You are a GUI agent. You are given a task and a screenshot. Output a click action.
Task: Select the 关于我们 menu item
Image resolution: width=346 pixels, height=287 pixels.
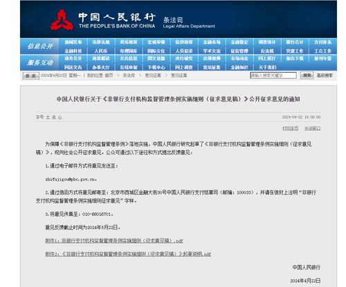point(267,67)
